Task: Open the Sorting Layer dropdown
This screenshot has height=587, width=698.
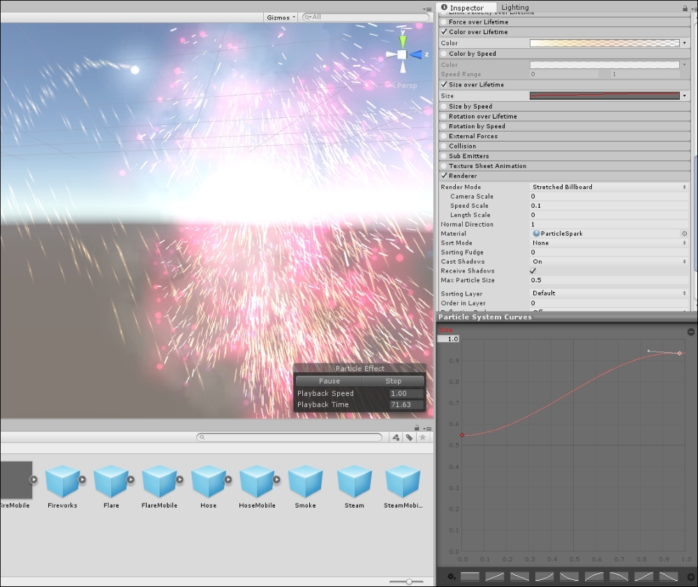Action: coord(607,293)
